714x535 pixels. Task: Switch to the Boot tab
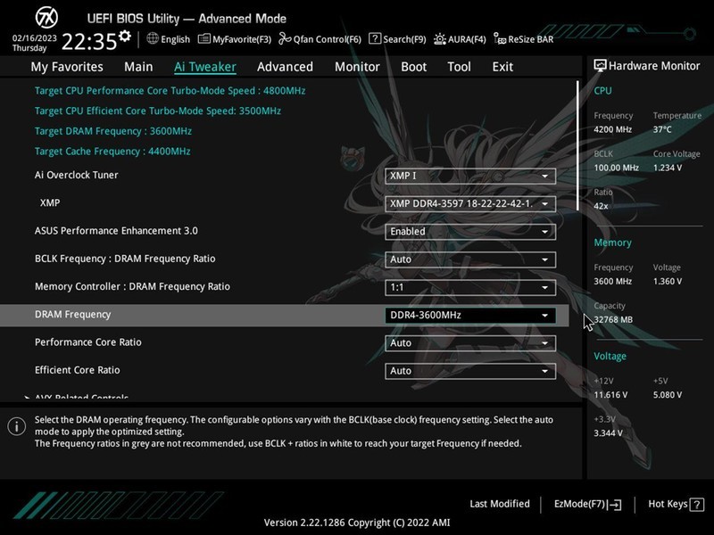pyautogui.click(x=414, y=67)
